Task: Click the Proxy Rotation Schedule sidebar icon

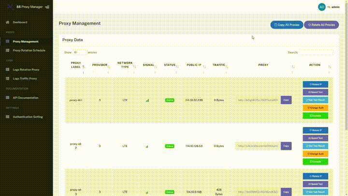Action: click(x=7, y=50)
